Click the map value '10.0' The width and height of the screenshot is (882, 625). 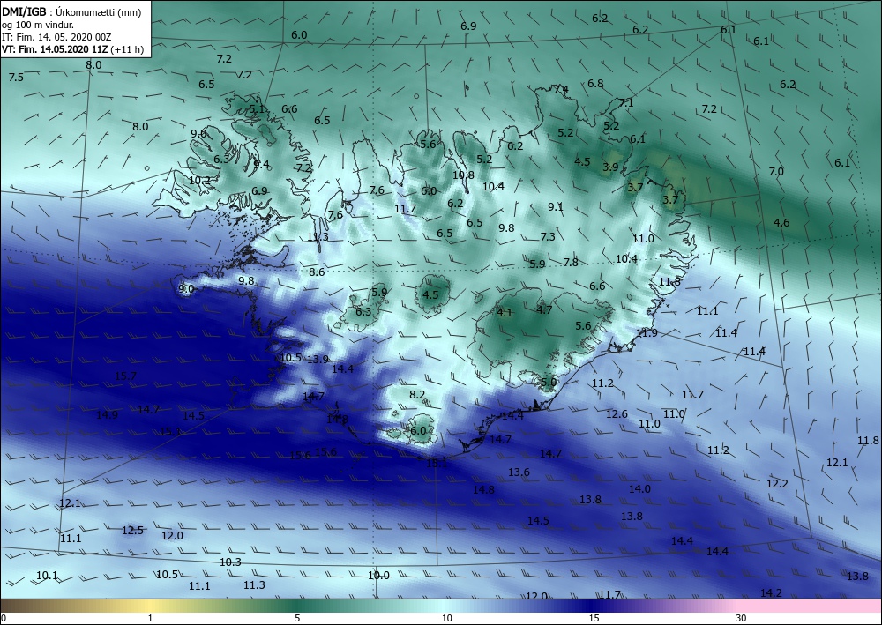(379, 575)
